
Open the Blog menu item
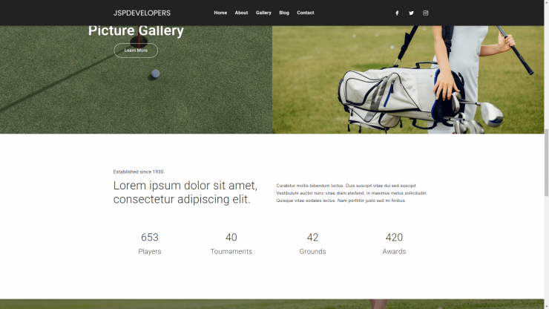[x=284, y=13]
